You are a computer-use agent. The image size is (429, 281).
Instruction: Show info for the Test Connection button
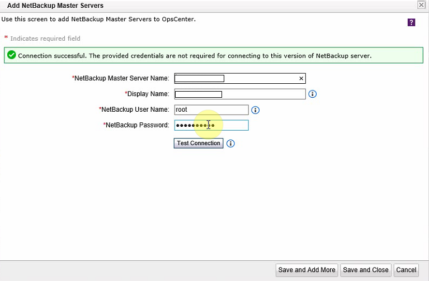click(x=230, y=144)
